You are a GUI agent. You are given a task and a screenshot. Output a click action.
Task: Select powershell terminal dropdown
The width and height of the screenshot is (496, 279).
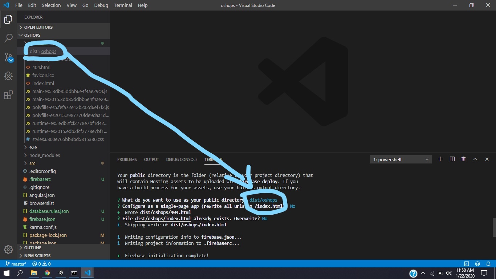point(401,159)
